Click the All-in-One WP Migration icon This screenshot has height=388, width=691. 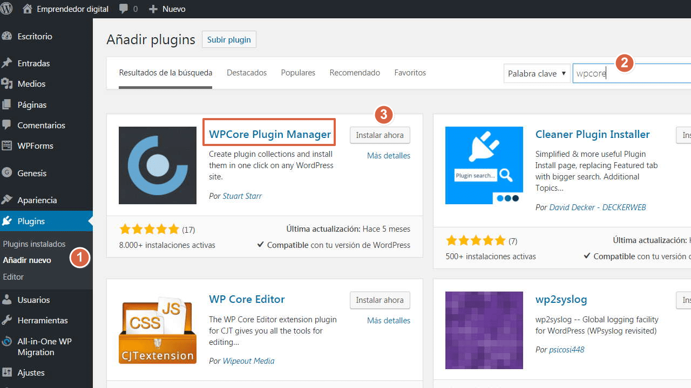[7, 342]
